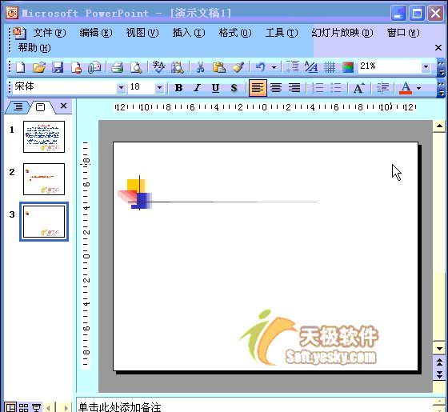The height and width of the screenshot is (412, 448).
Task: Close the document window with small X
Action: click(438, 48)
